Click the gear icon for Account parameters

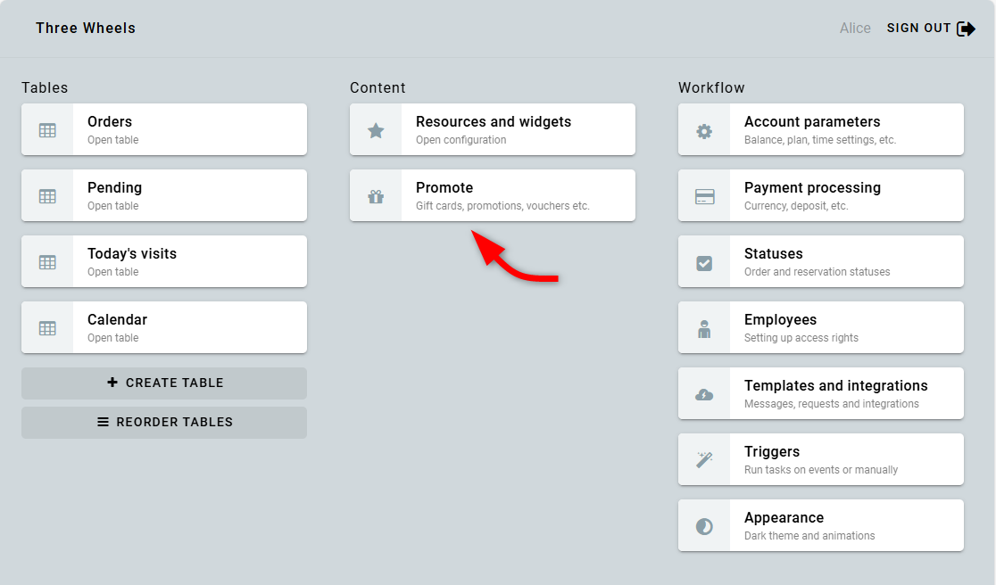(x=704, y=130)
